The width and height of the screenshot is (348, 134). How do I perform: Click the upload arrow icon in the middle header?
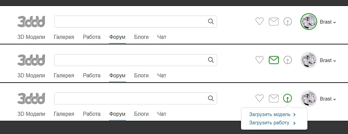[x=288, y=60]
